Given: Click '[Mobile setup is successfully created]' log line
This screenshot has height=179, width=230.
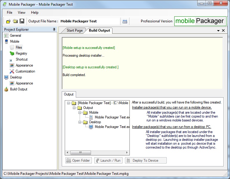Looking at the screenshot, I should (x=89, y=48).
